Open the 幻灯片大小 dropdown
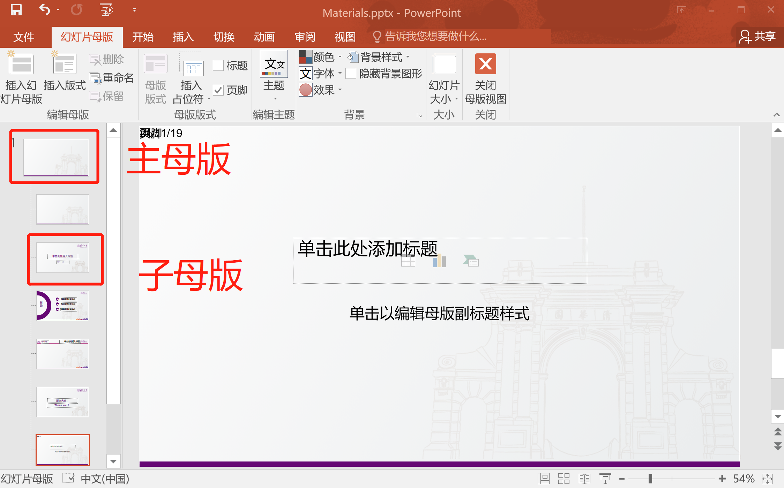Screen dimensions: 784x488 (x=444, y=78)
